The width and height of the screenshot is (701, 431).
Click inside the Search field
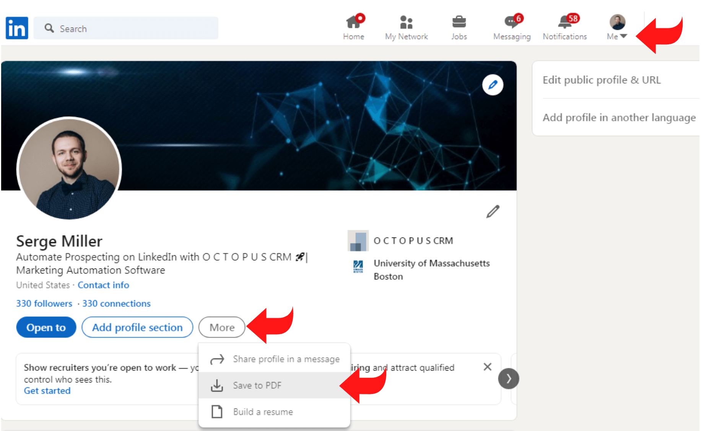(x=126, y=28)
